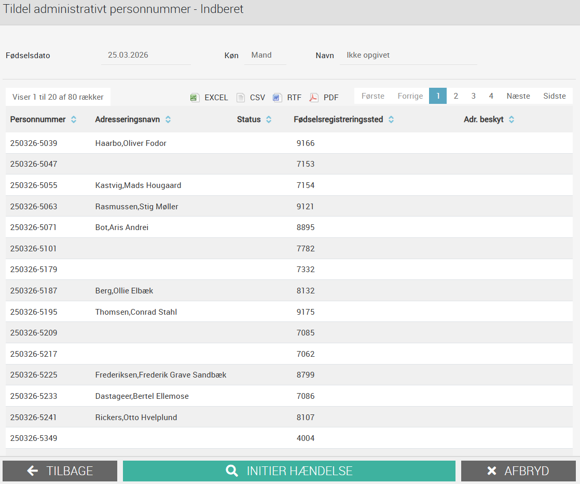
Task: Click the PDF export icon
Action: click(314, 98)
